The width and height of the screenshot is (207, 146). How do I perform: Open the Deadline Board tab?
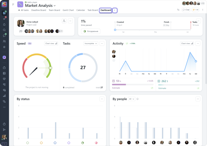click(39, 10)
